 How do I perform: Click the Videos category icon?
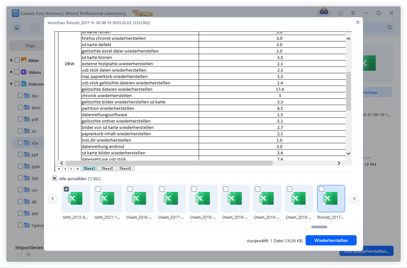tap(24, 72)
